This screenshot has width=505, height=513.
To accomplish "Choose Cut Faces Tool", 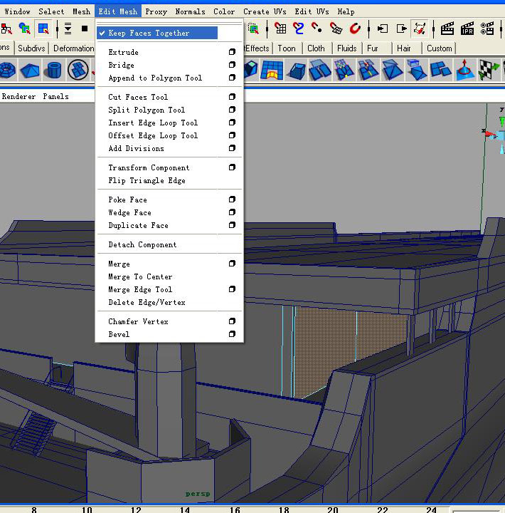I will (138, 97).
